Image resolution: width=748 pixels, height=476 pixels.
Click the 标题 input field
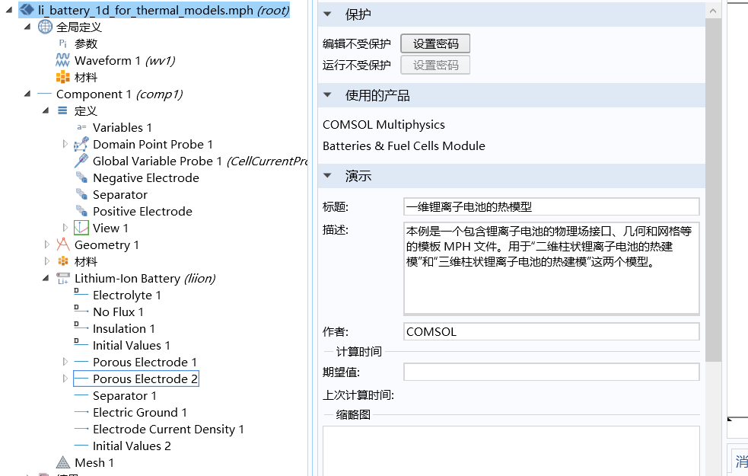[x=551, y=207]
